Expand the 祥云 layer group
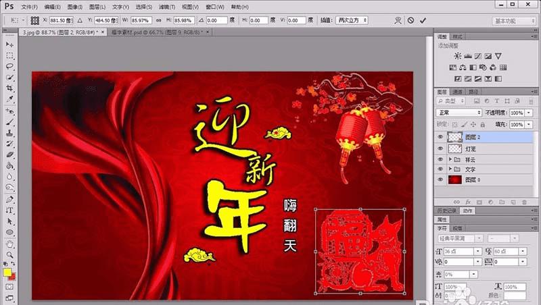This screenshot has width=541, height=305. (x=450, y=159)
